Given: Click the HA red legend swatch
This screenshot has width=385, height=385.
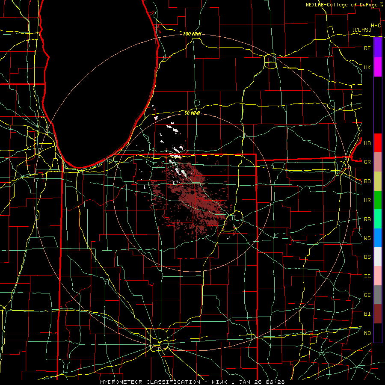Looking at the screenshot, I should [378, 143].
